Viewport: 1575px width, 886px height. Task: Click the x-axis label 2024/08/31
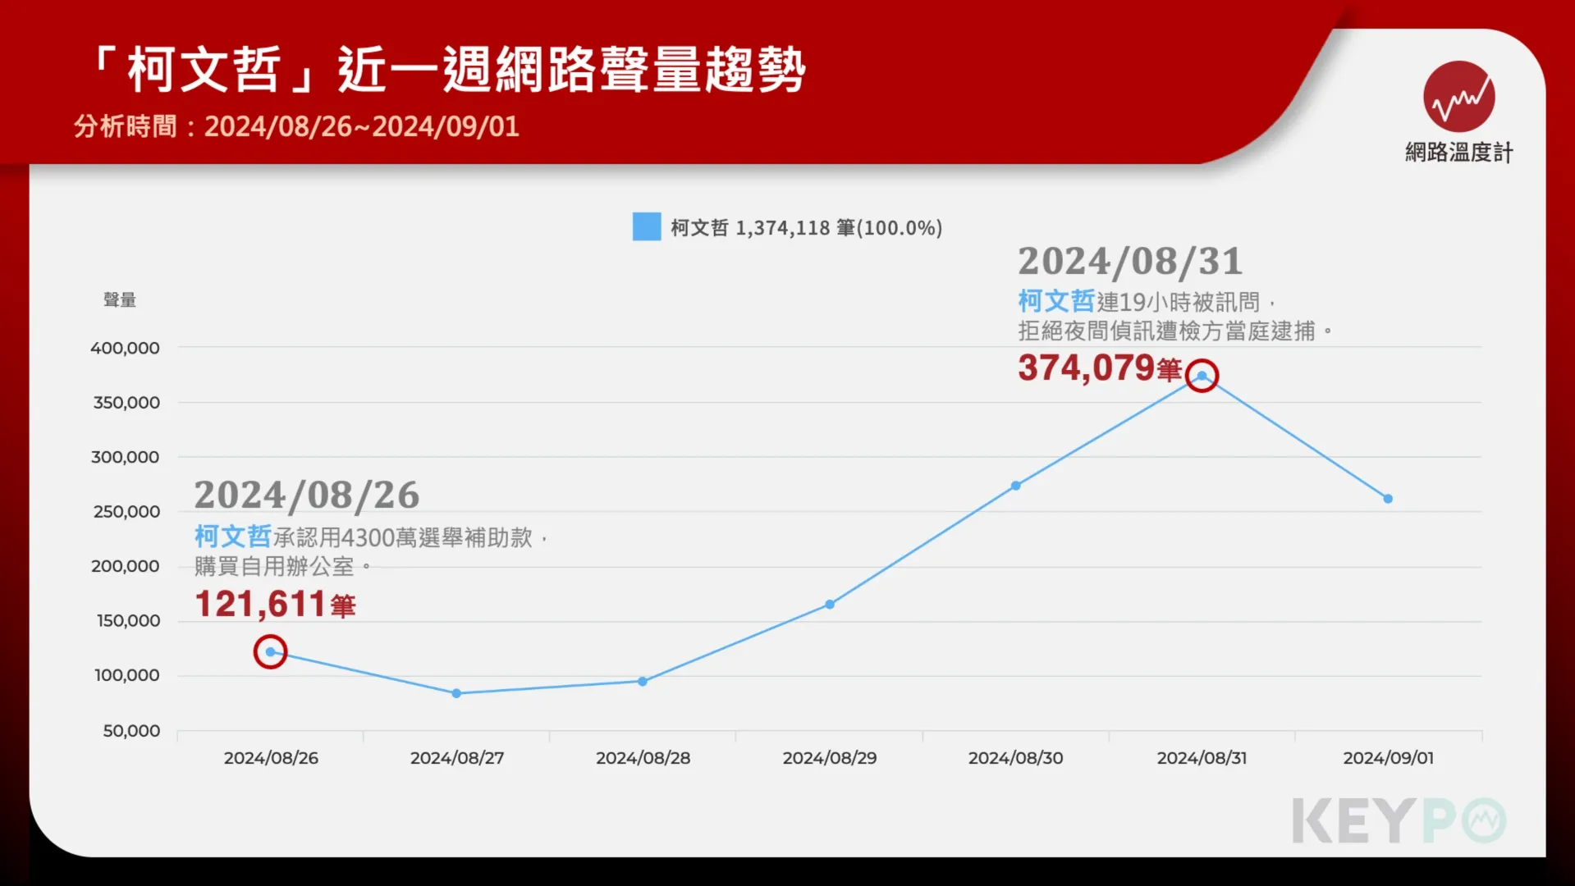pyautogui.click(x=1202, y=758)
